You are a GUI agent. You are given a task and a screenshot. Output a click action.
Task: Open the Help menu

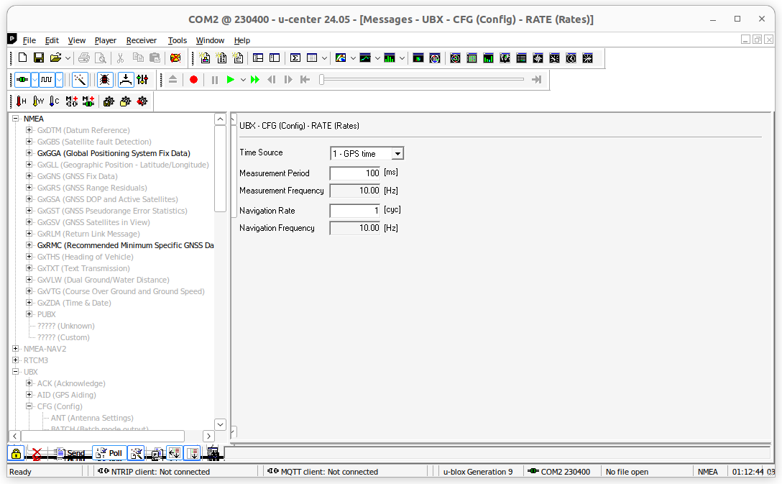(242, 40)
